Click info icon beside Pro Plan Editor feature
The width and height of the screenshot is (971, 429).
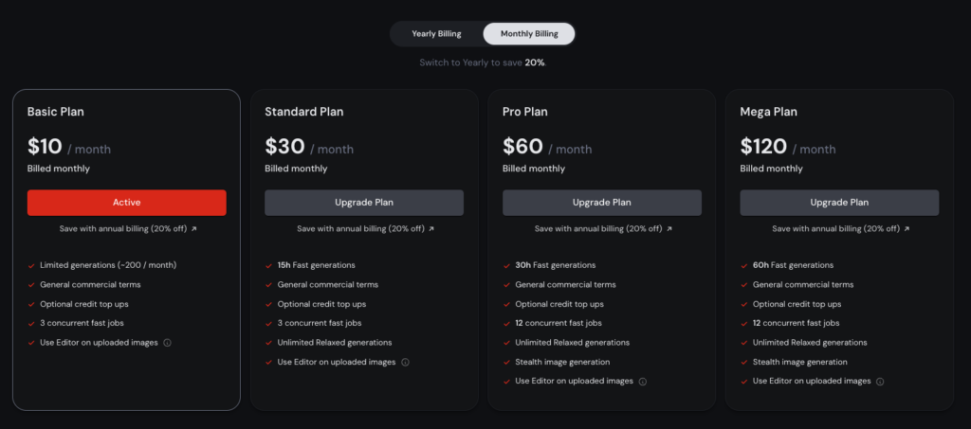[643, 382]
